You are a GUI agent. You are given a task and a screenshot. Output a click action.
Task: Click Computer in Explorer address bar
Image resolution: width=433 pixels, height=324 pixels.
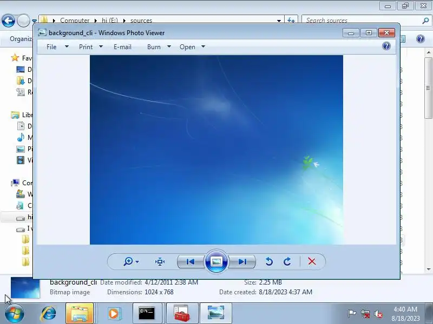pyautogui.click(x=75, y=21)
